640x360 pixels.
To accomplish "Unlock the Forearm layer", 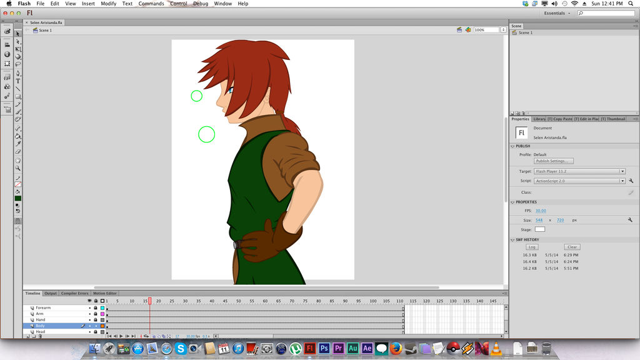I will [96, 307].
